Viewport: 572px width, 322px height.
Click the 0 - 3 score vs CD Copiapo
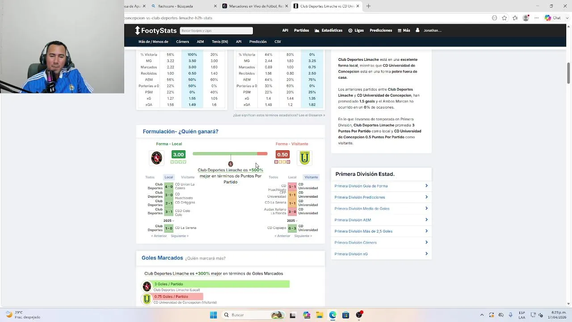tap(292, 228)
